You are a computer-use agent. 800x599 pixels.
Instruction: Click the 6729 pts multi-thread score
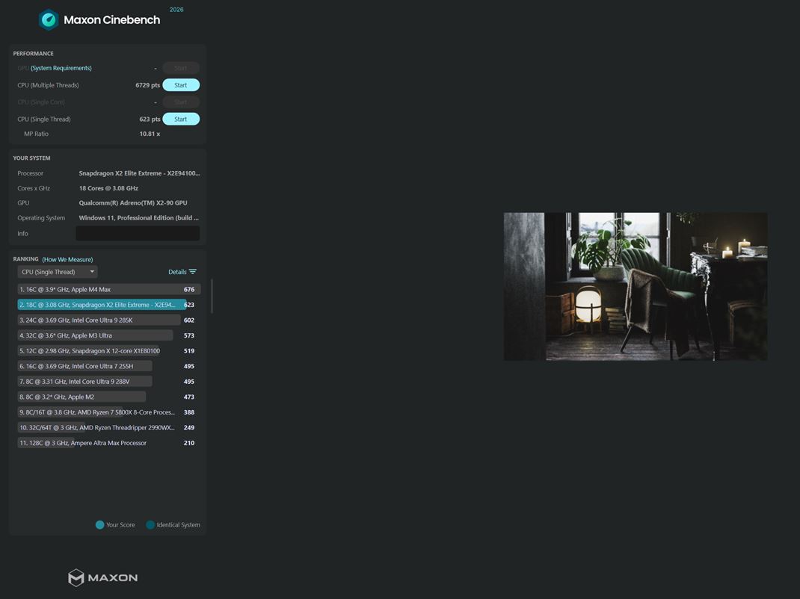[147, 85]
